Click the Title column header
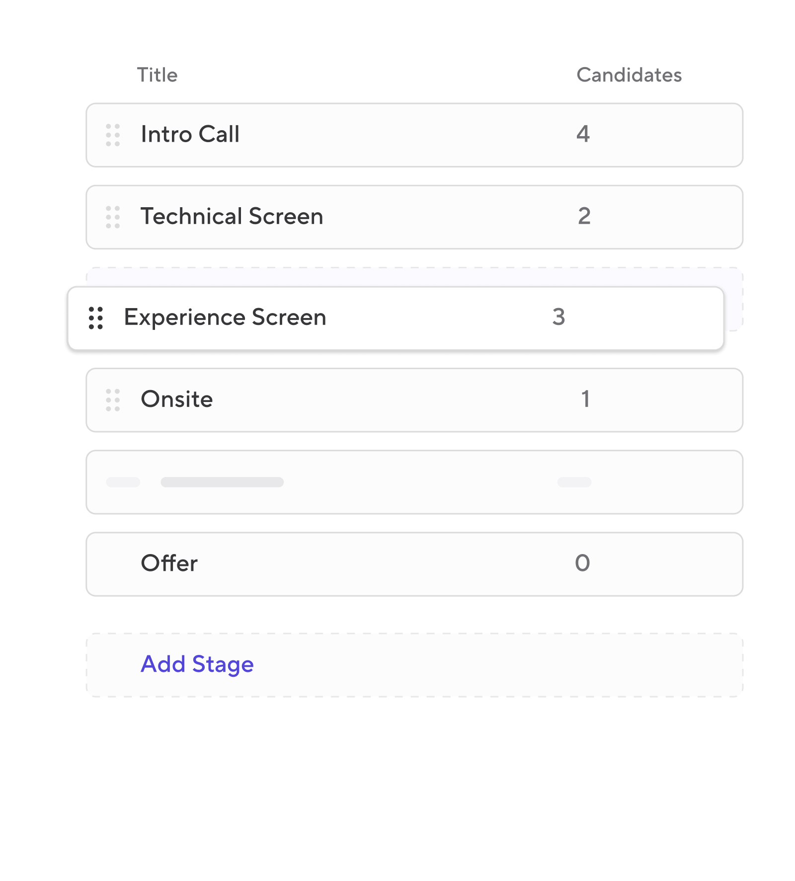 [158, 75]
